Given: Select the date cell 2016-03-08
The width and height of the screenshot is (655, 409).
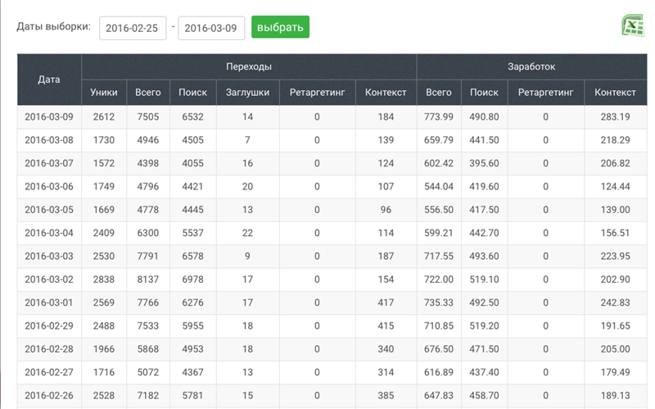Looking at the screenshot, I should click(x=49, y=140).
